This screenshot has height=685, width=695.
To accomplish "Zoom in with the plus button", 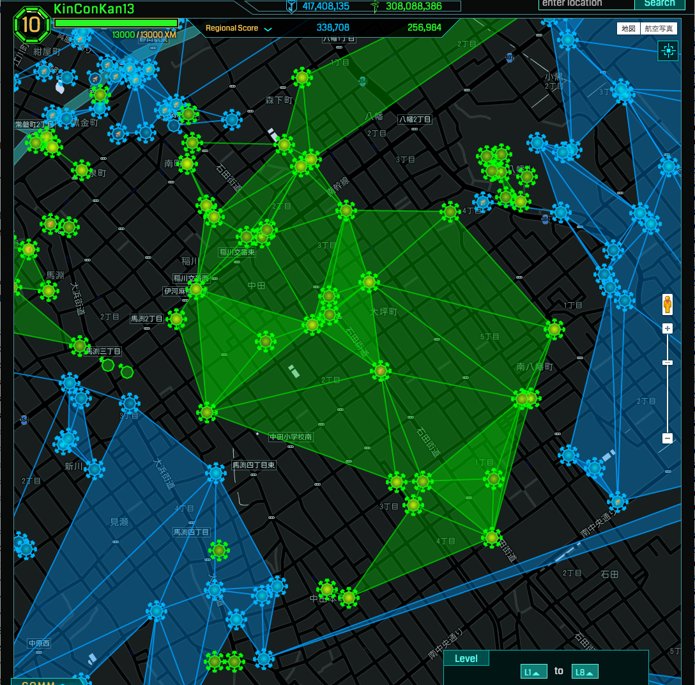I will [x=668, y=328].
